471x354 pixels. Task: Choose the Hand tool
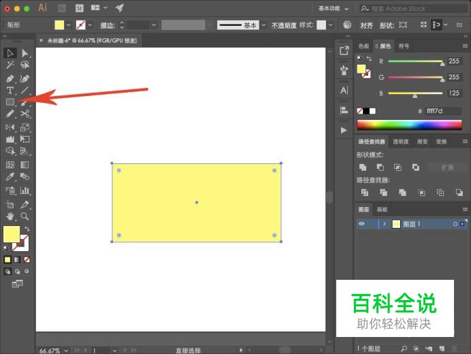click(x=10, y=216)
